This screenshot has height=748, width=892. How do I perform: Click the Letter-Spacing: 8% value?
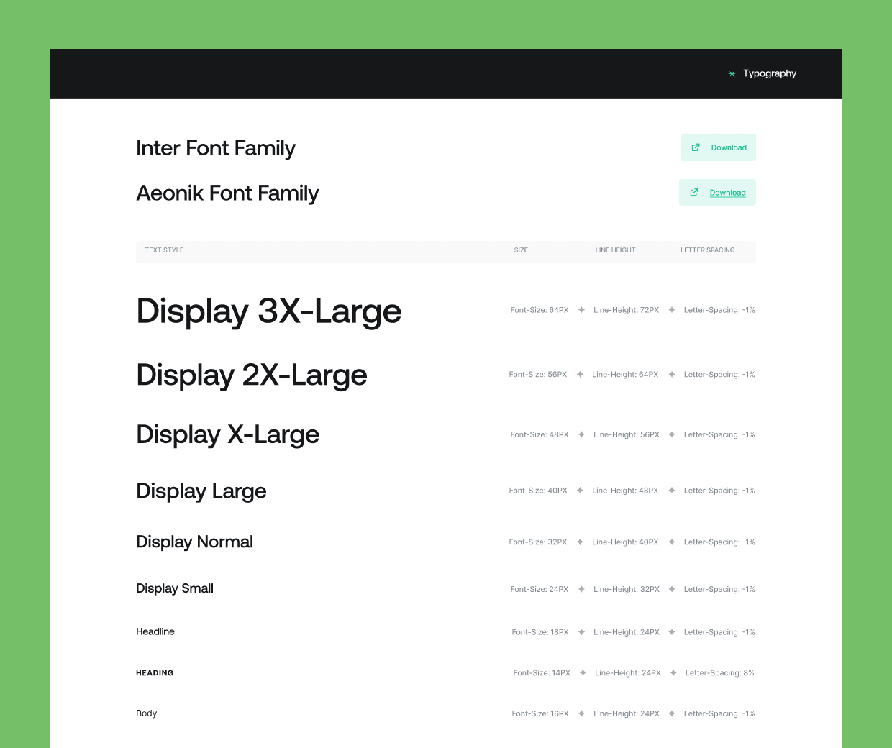[x=719, y=673]
